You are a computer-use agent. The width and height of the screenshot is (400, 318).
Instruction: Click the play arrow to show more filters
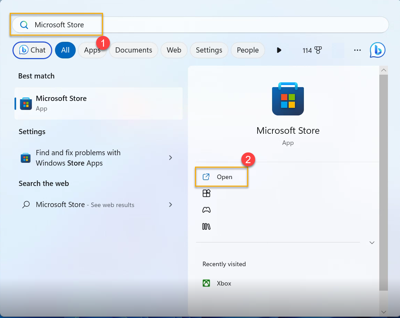[279, 50]
